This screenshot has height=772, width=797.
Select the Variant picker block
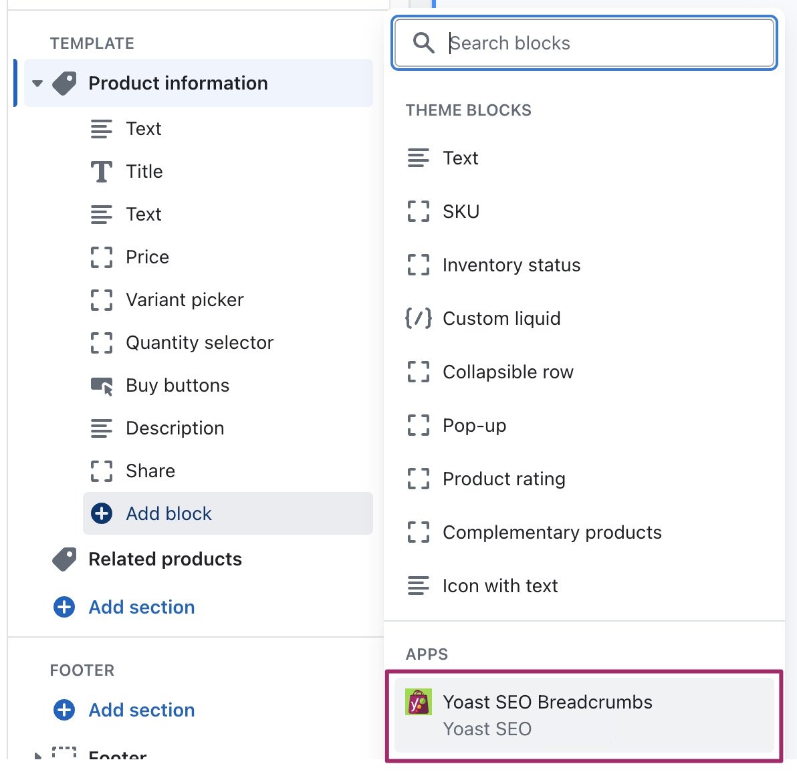pos(185,300)
